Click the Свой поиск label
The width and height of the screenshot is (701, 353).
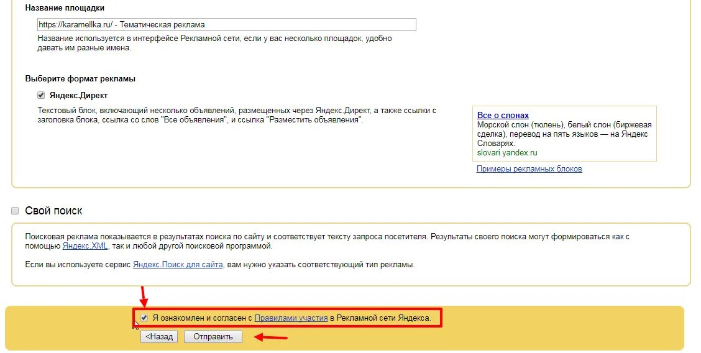[x=53, y=211]
